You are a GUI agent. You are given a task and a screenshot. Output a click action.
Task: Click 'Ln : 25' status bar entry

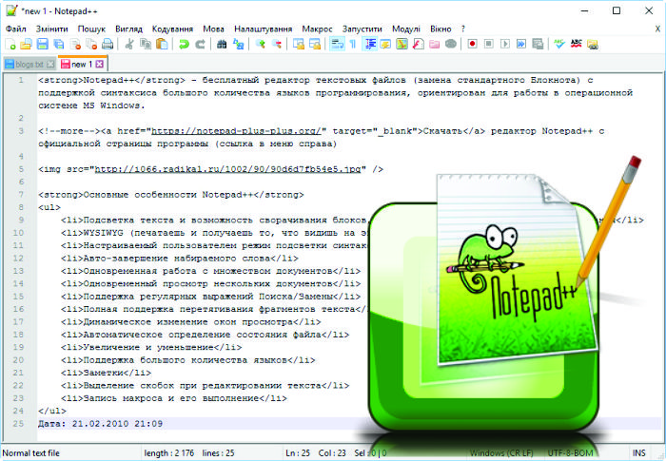[x=298, y=453]
